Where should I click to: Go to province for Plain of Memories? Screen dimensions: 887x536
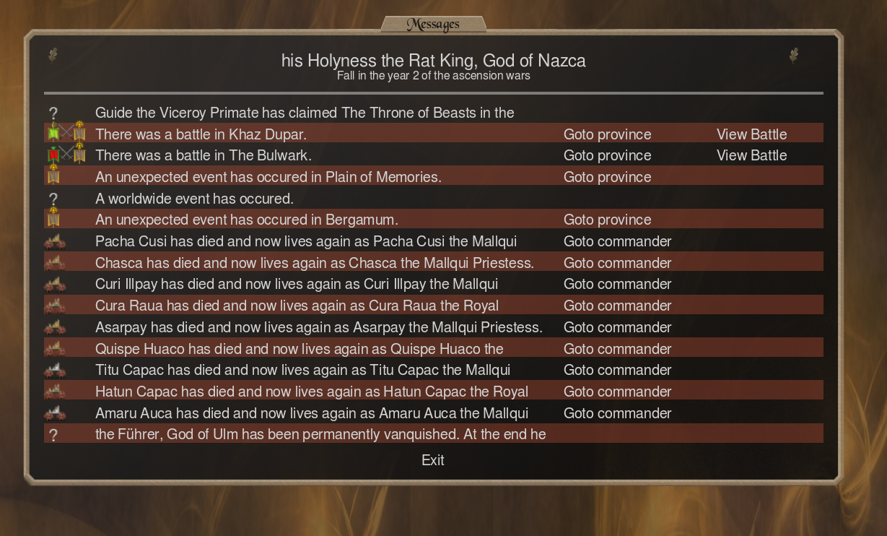(607, 177)
